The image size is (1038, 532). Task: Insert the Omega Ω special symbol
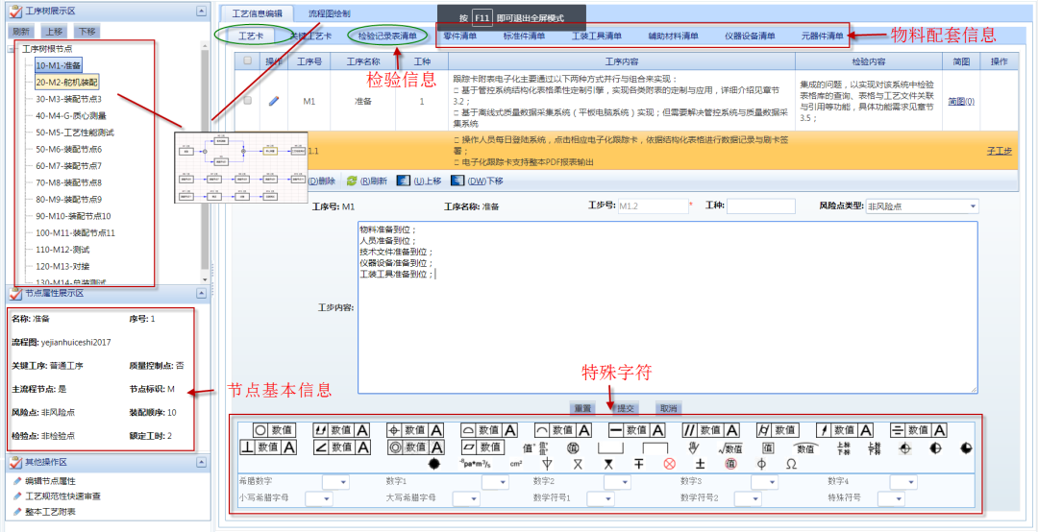point(791,464)
